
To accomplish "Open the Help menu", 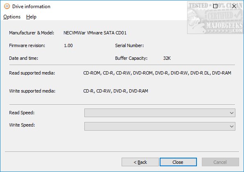I will [31, 17].
